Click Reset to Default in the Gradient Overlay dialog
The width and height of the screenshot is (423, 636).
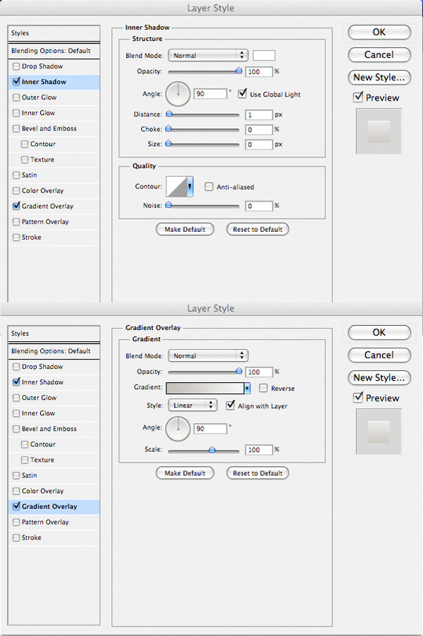coord(257,473)
